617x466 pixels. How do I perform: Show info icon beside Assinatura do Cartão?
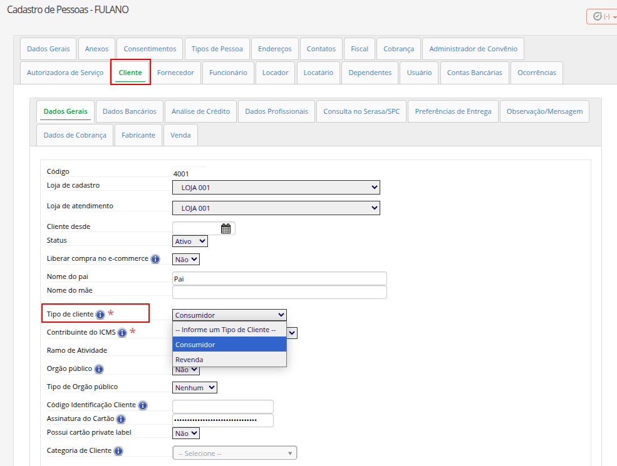click(121, 419)
